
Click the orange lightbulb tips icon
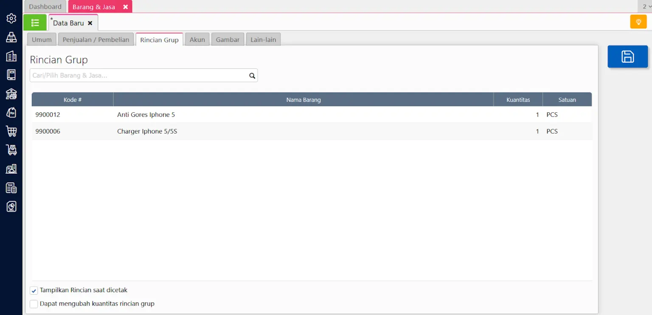pos(638,22)
